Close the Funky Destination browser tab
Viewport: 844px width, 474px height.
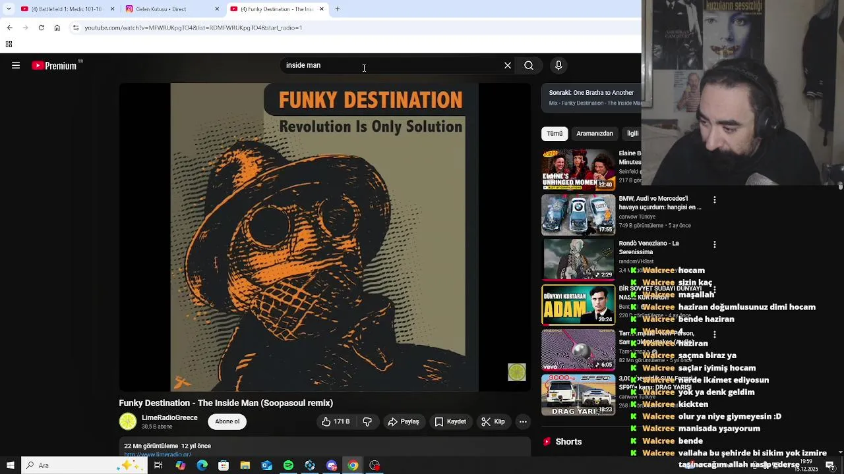(x=322, y=9)
